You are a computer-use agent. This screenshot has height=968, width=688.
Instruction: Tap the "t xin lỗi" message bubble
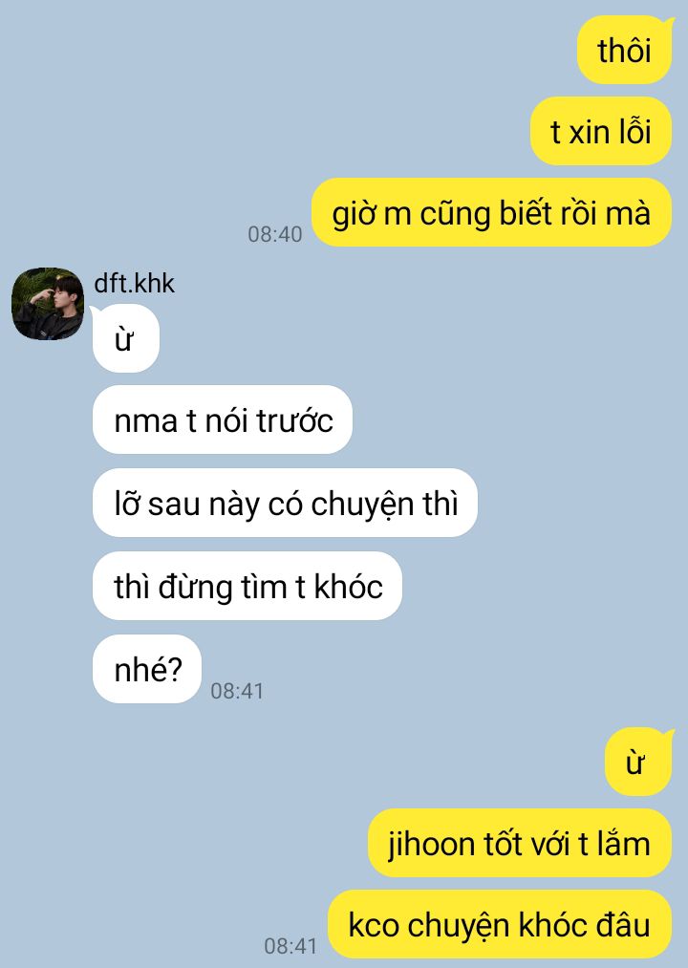click(600, 132)
